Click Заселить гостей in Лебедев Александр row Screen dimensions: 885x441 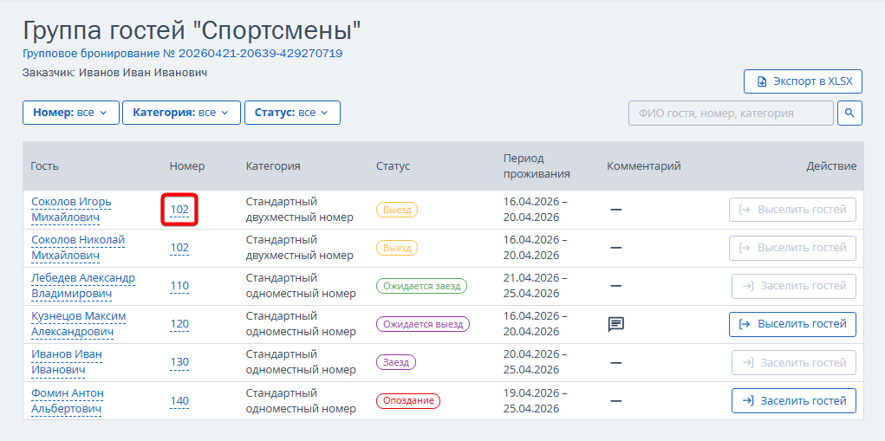pos(794,286)
